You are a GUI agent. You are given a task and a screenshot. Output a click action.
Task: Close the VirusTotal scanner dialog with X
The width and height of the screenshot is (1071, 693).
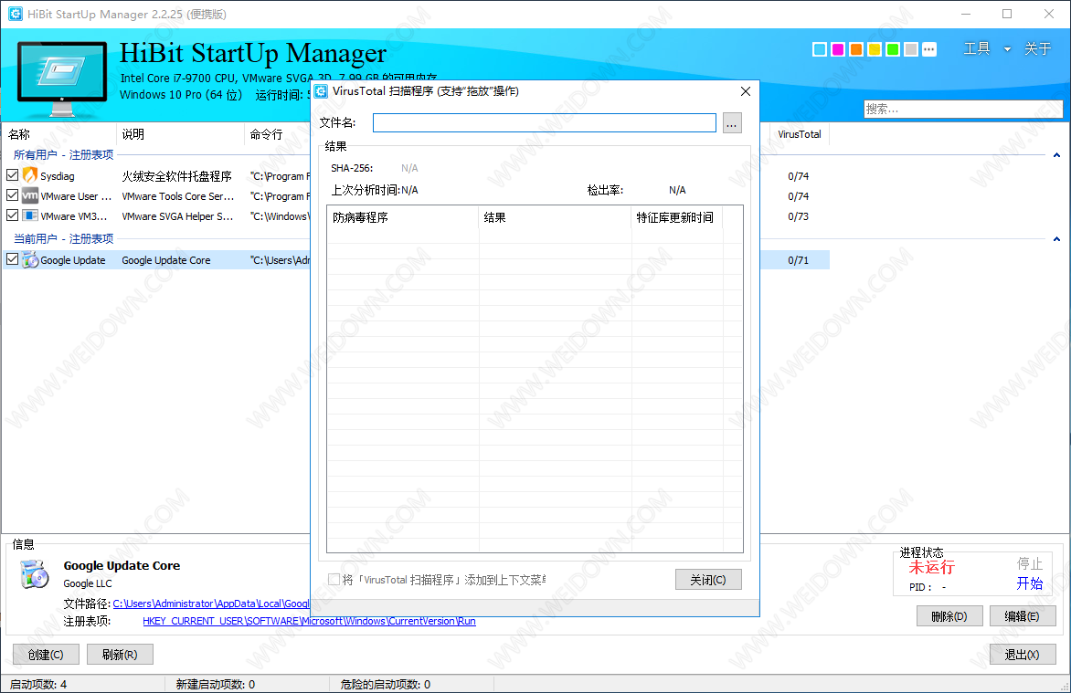(x=745, y=91)
